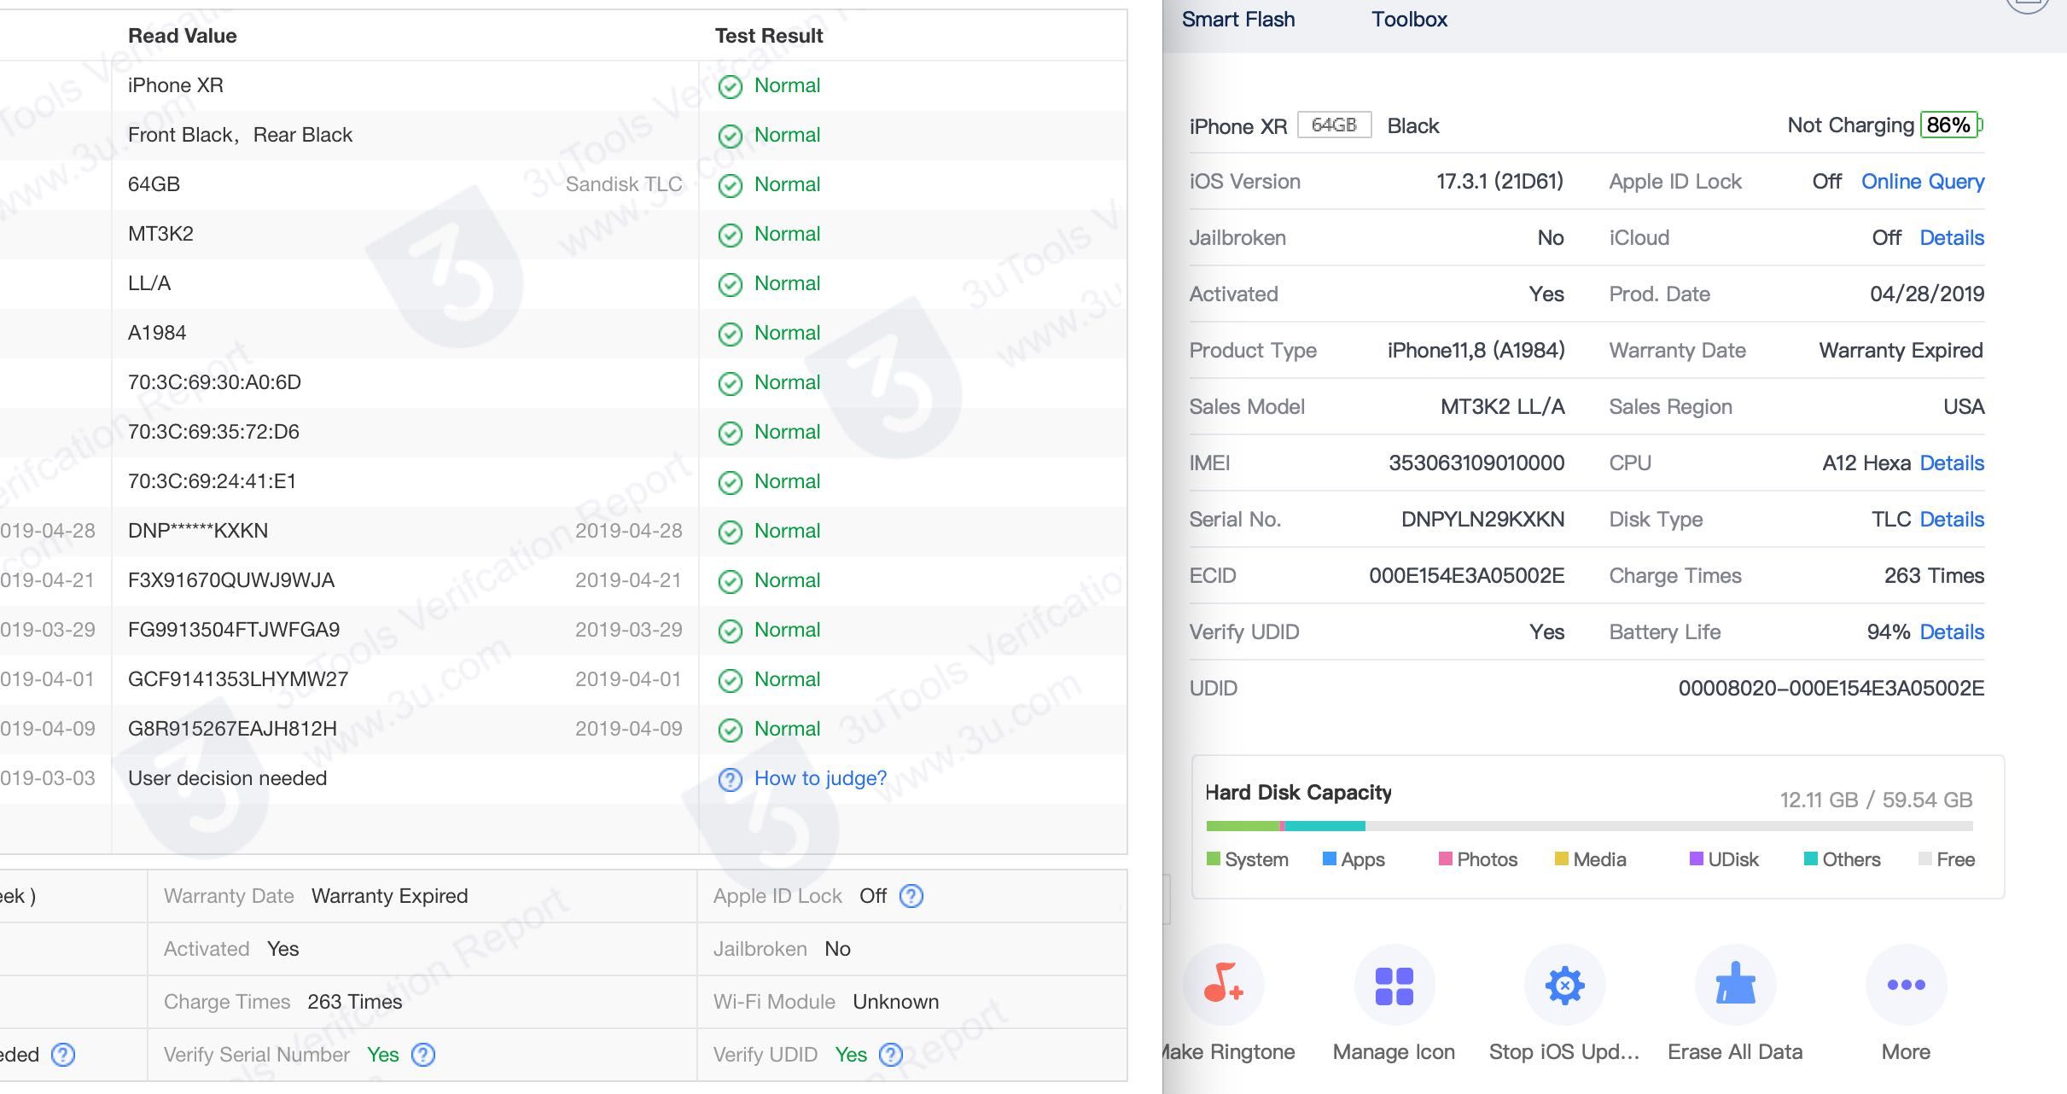
Task: Click Normal check icon in MT3K2 row
Action: [x=730, y=235]
